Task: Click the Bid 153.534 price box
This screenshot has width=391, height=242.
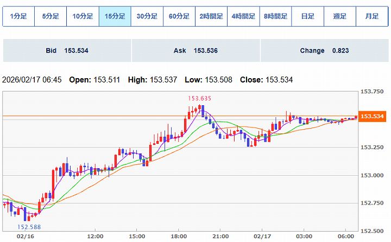Action: coord(66,50)
